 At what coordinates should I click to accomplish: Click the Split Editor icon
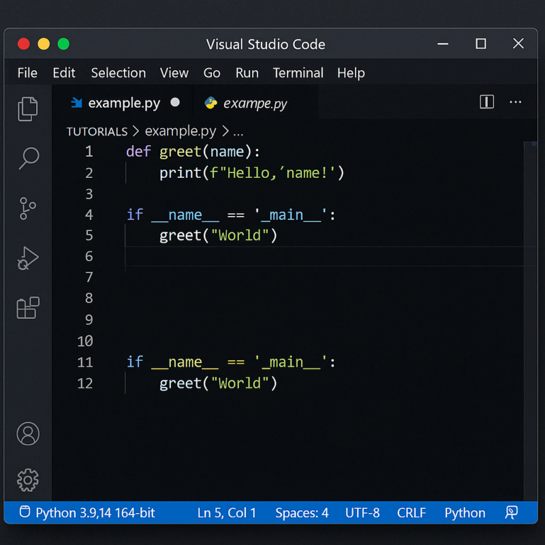pyautogui.click(x=486, y=102)
